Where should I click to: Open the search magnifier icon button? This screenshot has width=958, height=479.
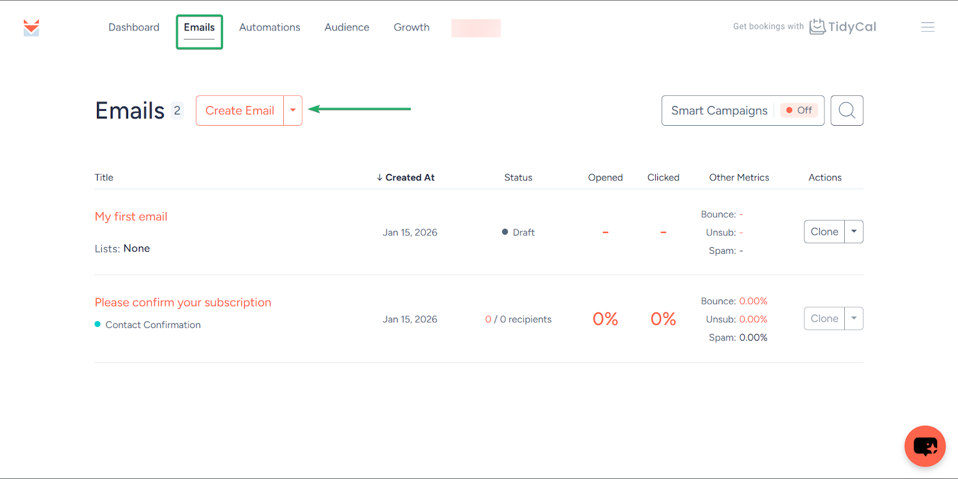[847, 110]
